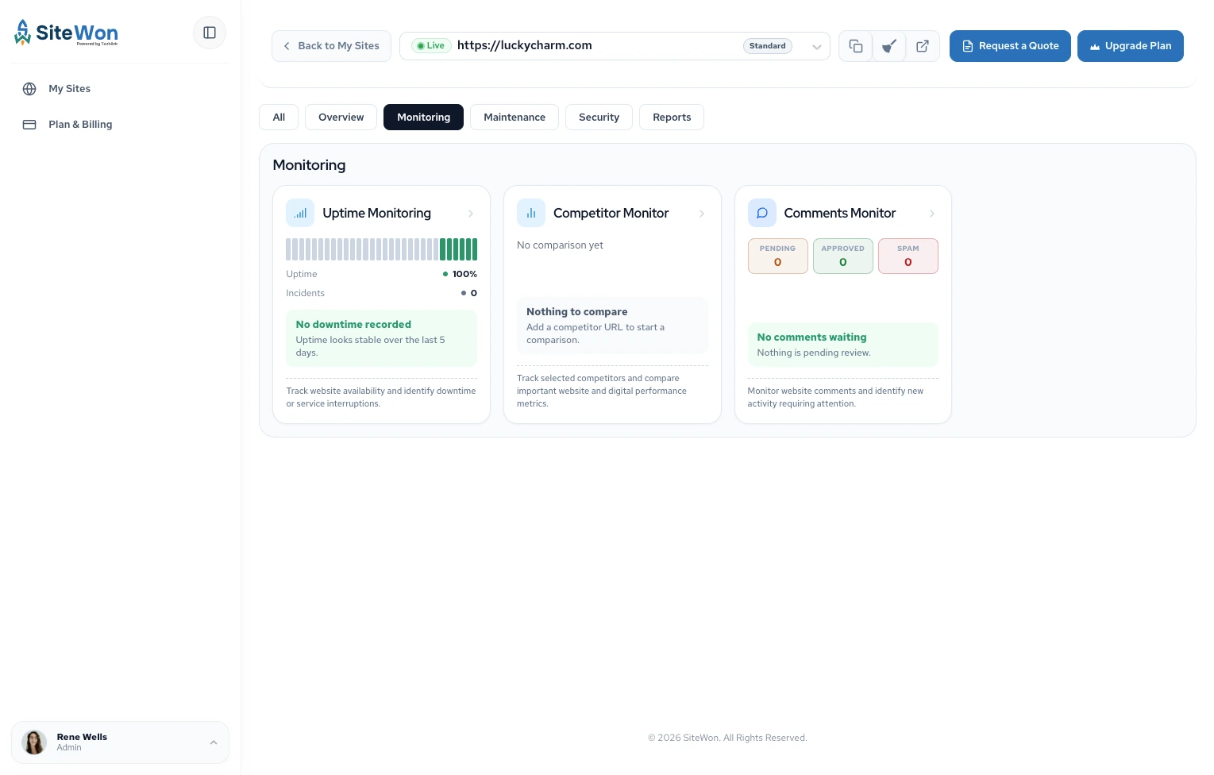The height and width of the screenshot is (775, 1214).
Task: Click the https://luckycharm.com URL text
Action: (525, 45)
